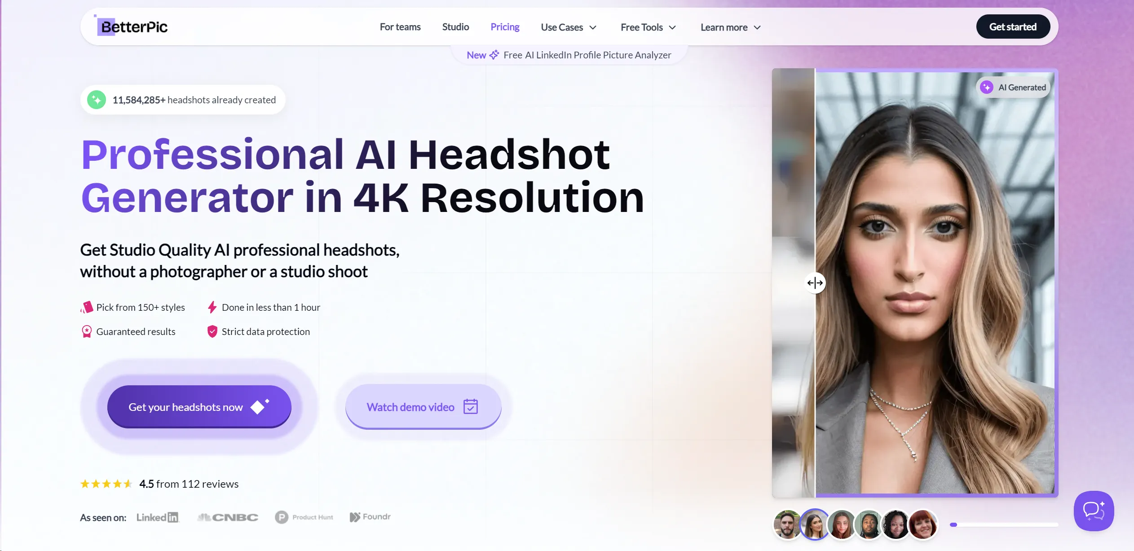Click the CNBC logo

point(228,517)
